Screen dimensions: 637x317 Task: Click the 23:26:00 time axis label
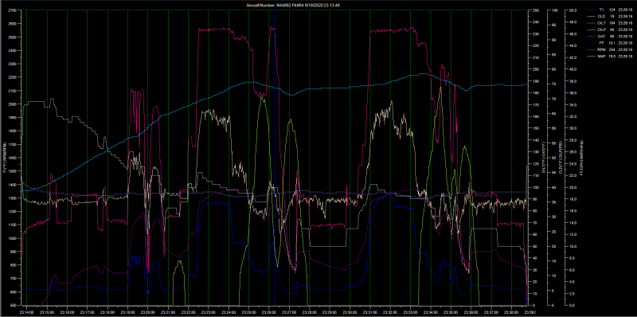click(268, 311)
